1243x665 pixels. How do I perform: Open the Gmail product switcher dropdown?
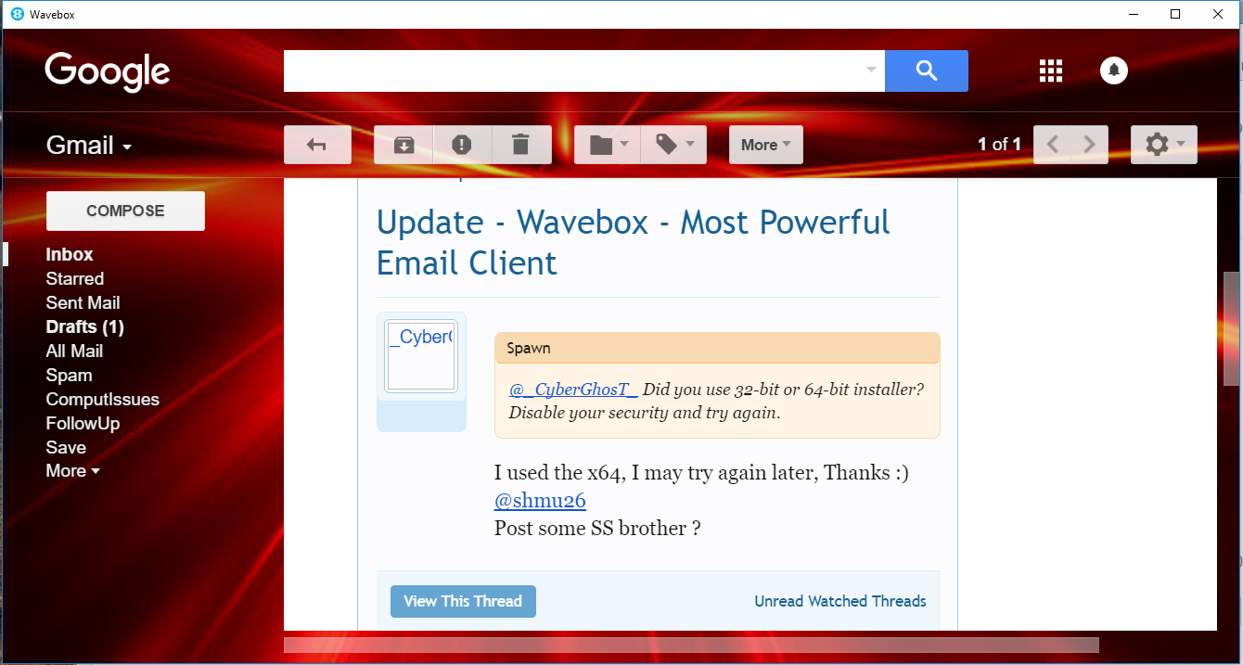89,146
